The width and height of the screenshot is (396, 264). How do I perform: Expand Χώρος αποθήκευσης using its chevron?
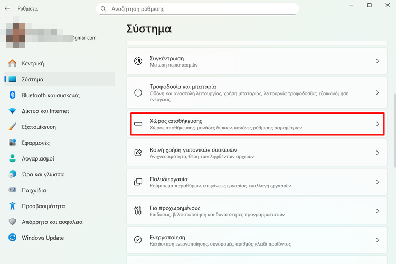click(377, 124)
